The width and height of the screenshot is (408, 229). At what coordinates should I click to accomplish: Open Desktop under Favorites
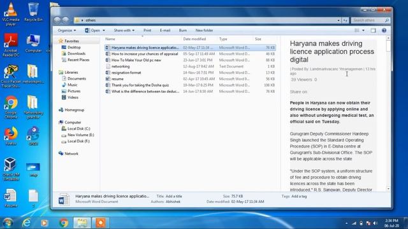point(74,47)
